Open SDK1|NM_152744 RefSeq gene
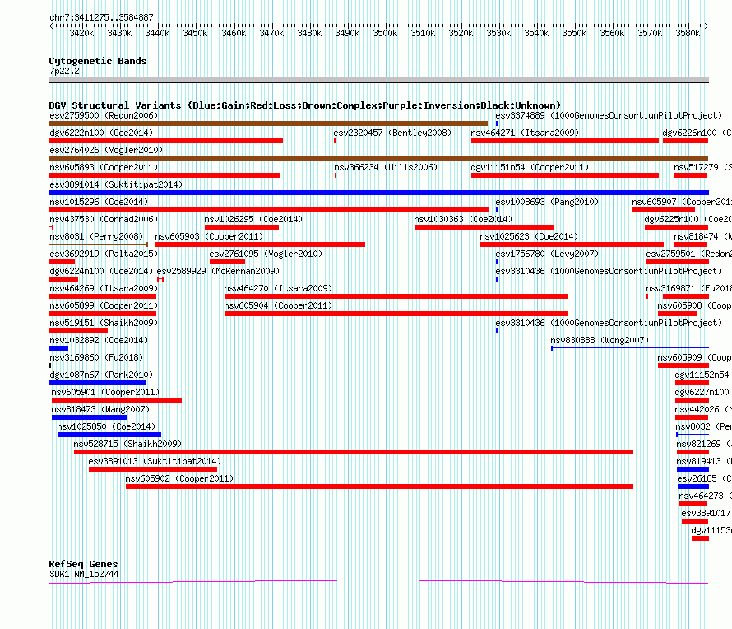Viewport: 732px width, 629px height. 84,574
